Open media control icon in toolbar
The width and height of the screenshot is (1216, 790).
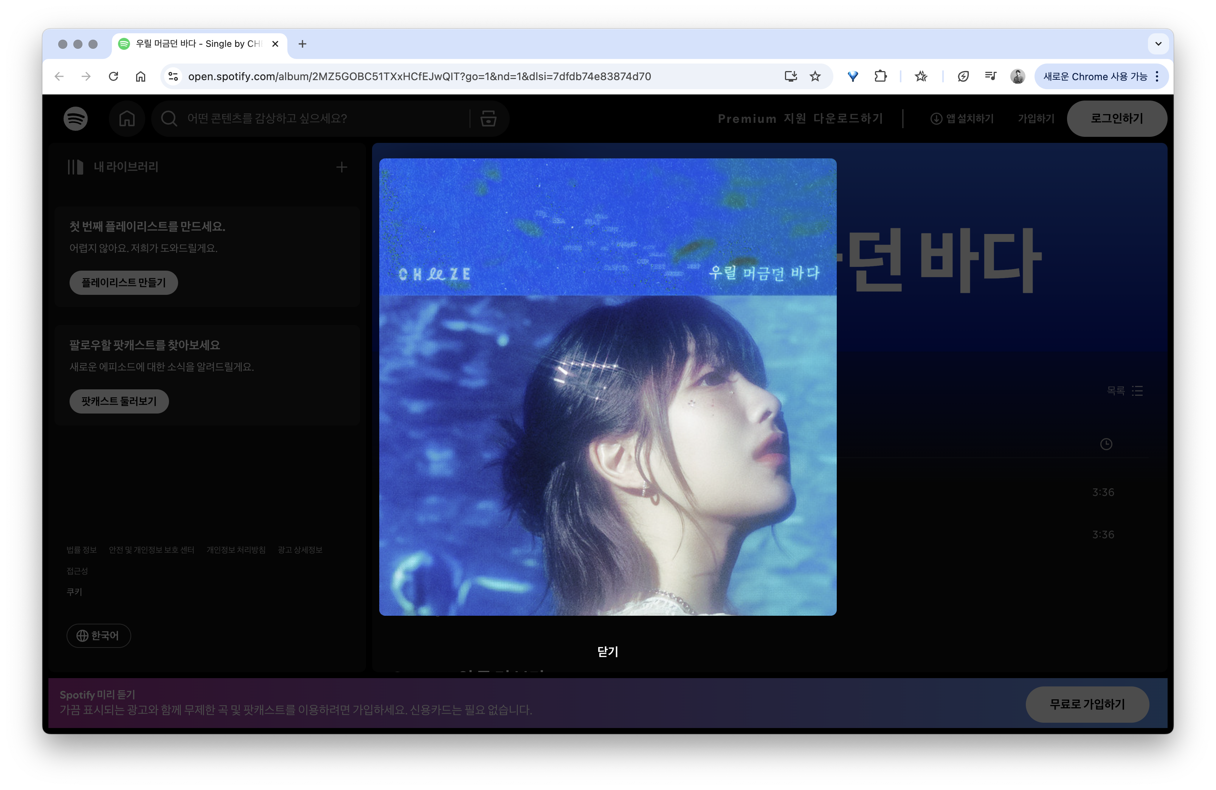[990, 77]
